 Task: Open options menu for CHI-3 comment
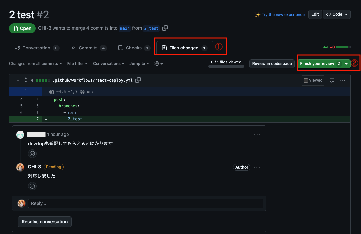pyautogui.click(x=257, y=167)
